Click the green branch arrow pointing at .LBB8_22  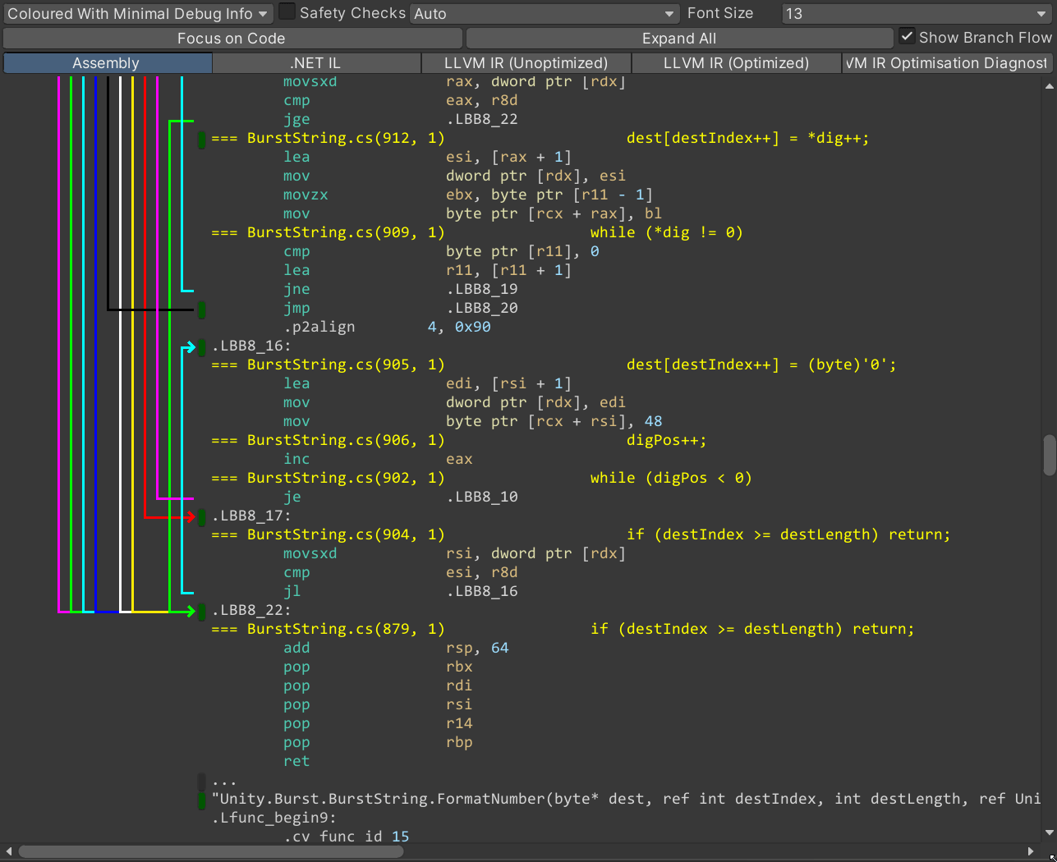point(189,611)
